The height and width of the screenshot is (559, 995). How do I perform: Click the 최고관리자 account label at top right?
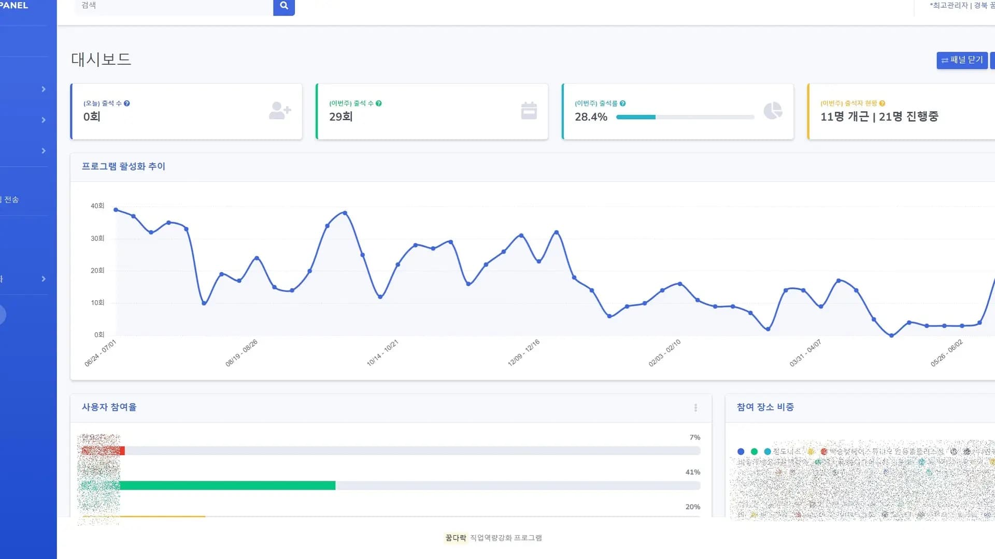point(949,6)
